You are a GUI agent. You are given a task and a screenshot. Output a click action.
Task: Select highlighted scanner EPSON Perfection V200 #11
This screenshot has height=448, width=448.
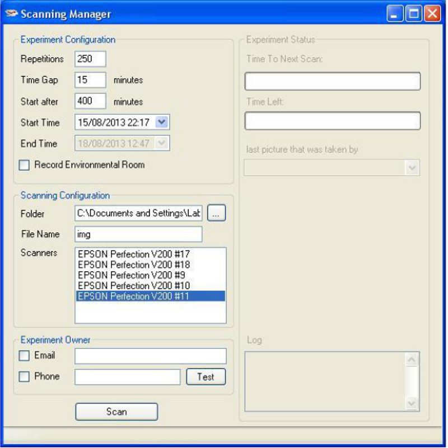point(151,296)
